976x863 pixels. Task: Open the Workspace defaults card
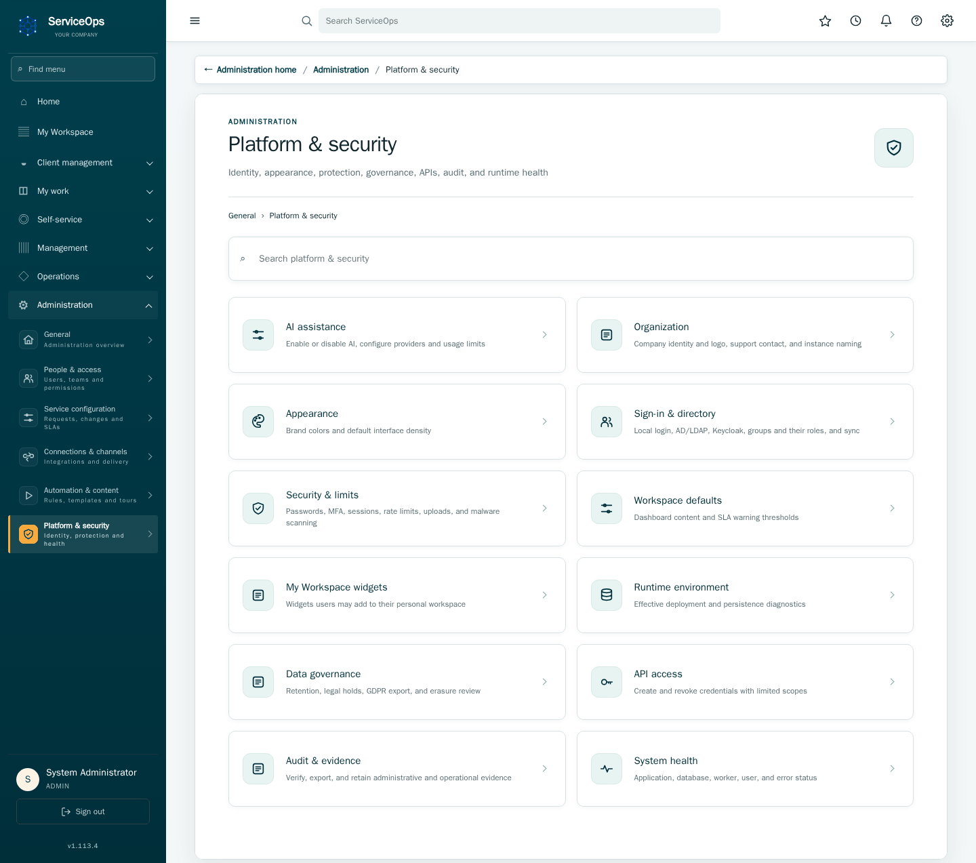click(x=745, y=508)
